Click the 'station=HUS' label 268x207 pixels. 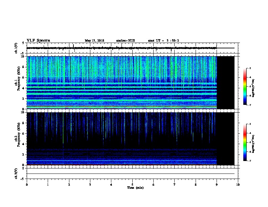126,41
